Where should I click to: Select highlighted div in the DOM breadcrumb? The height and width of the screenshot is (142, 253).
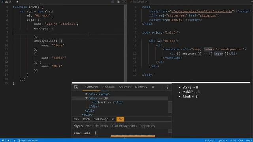tap(120, 119)
